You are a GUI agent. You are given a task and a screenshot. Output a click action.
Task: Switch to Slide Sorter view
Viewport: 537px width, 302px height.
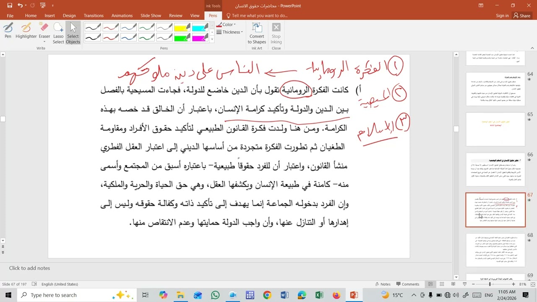pos(442,284)
